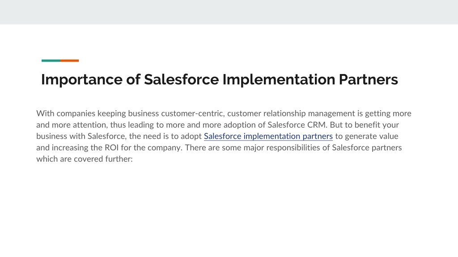
Task: Click 'Salesforce partners' ending the fourth line
Action: point(367,147)
